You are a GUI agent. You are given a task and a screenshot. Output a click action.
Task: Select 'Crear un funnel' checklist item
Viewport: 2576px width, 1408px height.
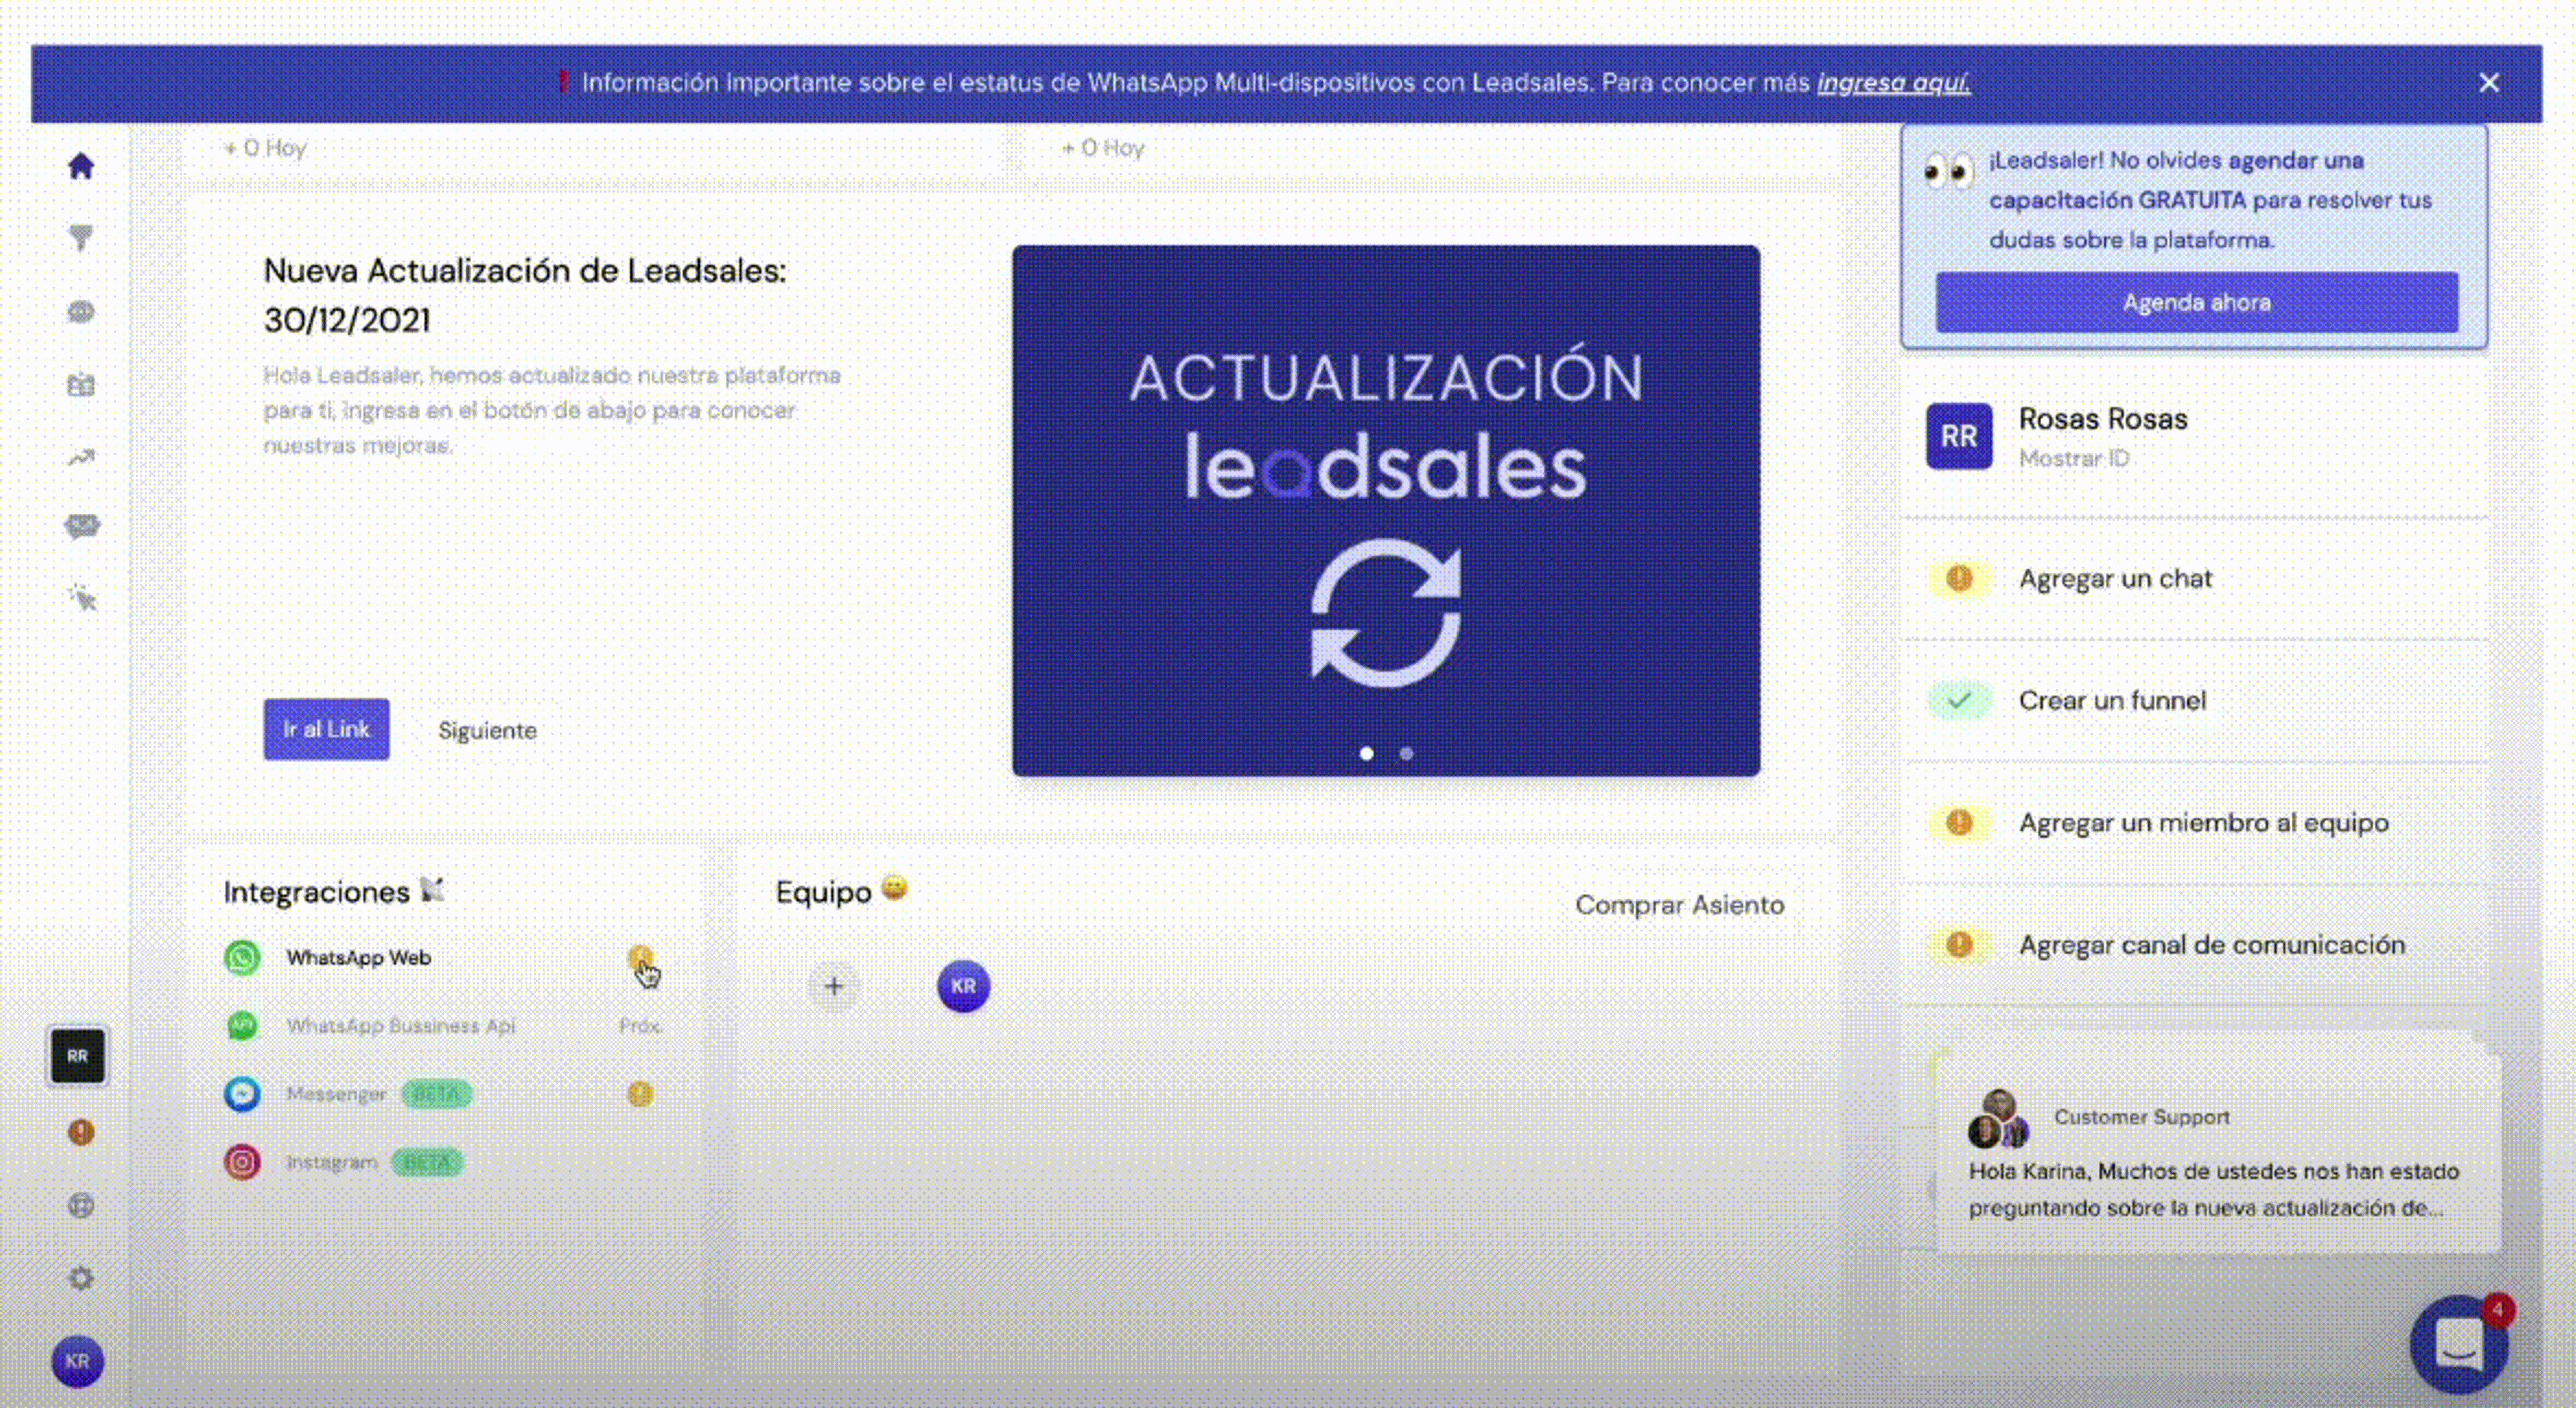pyautogui.click(x=2195, y=700)
